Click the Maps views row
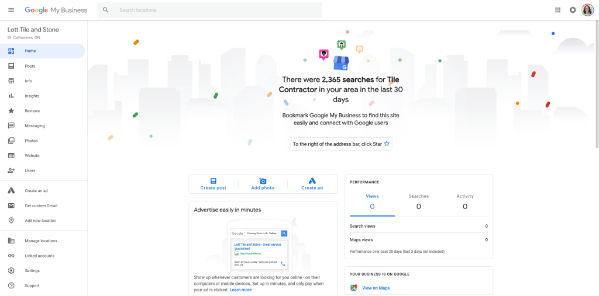The image size is (599, 296). [419, 239]
